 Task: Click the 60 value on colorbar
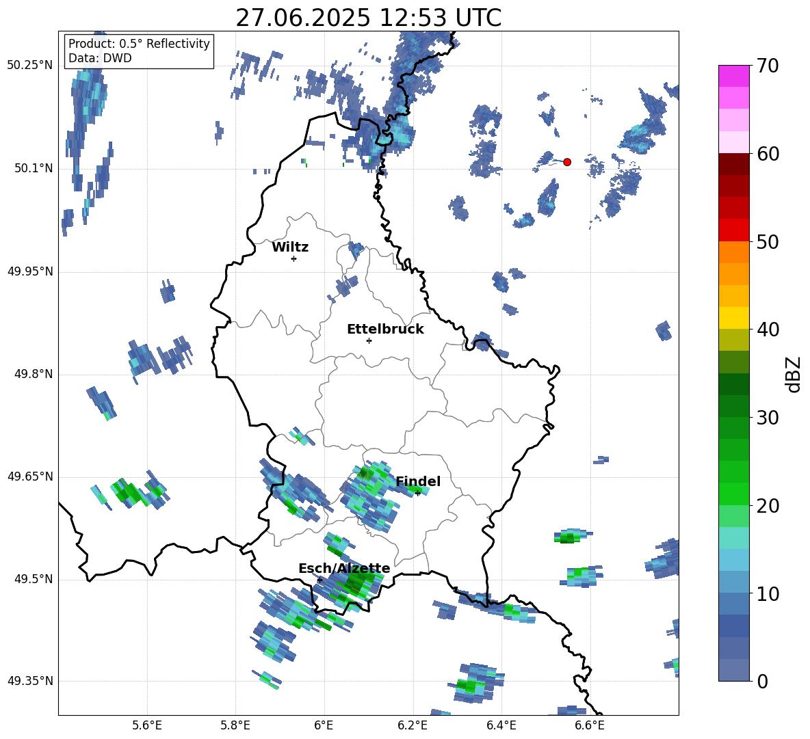pyautogui.click(x=768, y=154)
